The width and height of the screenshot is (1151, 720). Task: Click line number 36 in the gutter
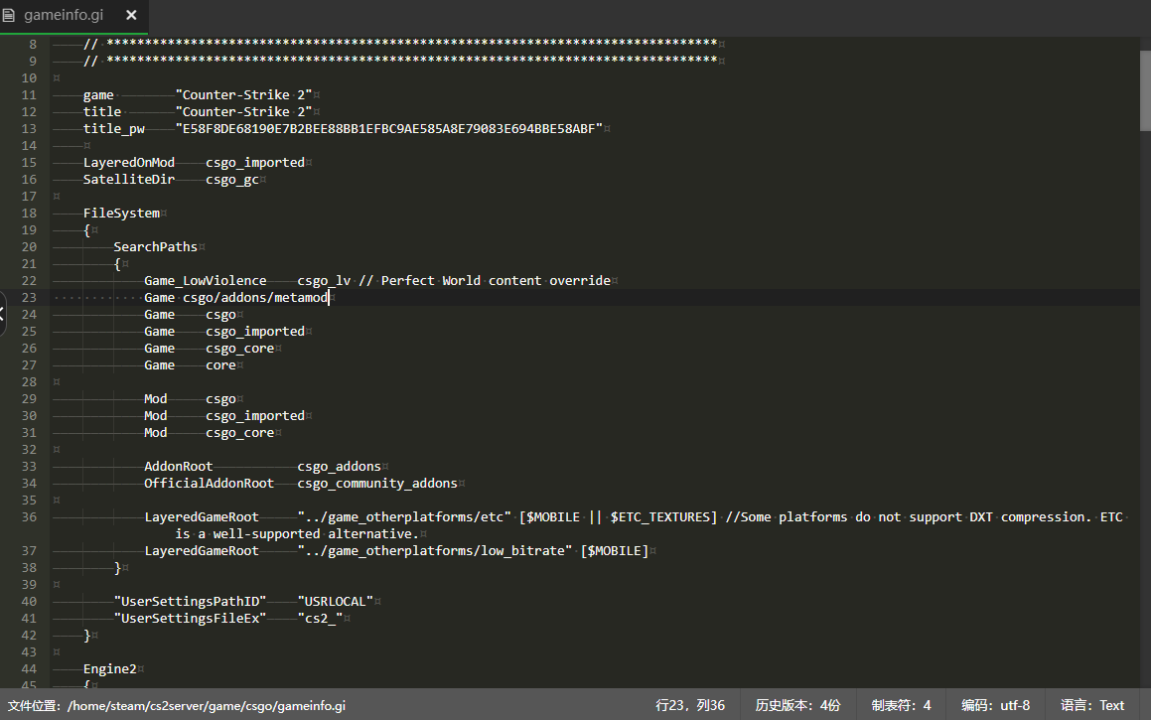29,516
